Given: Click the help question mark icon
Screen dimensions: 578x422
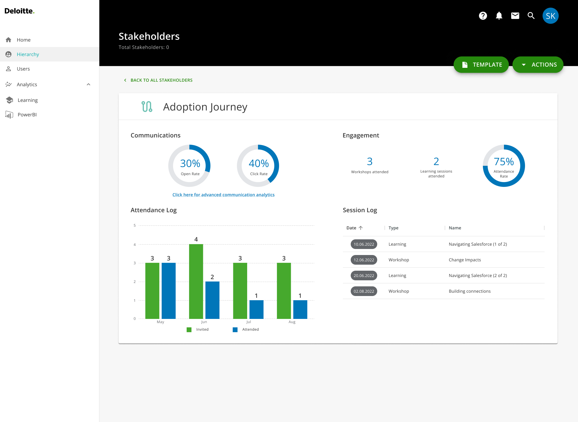Looking at the screenshot, I should (x=483, y=16).
